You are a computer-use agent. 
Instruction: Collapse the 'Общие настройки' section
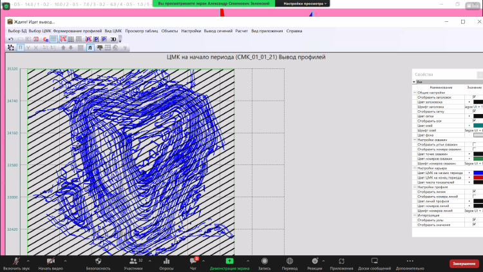(415, 92)
